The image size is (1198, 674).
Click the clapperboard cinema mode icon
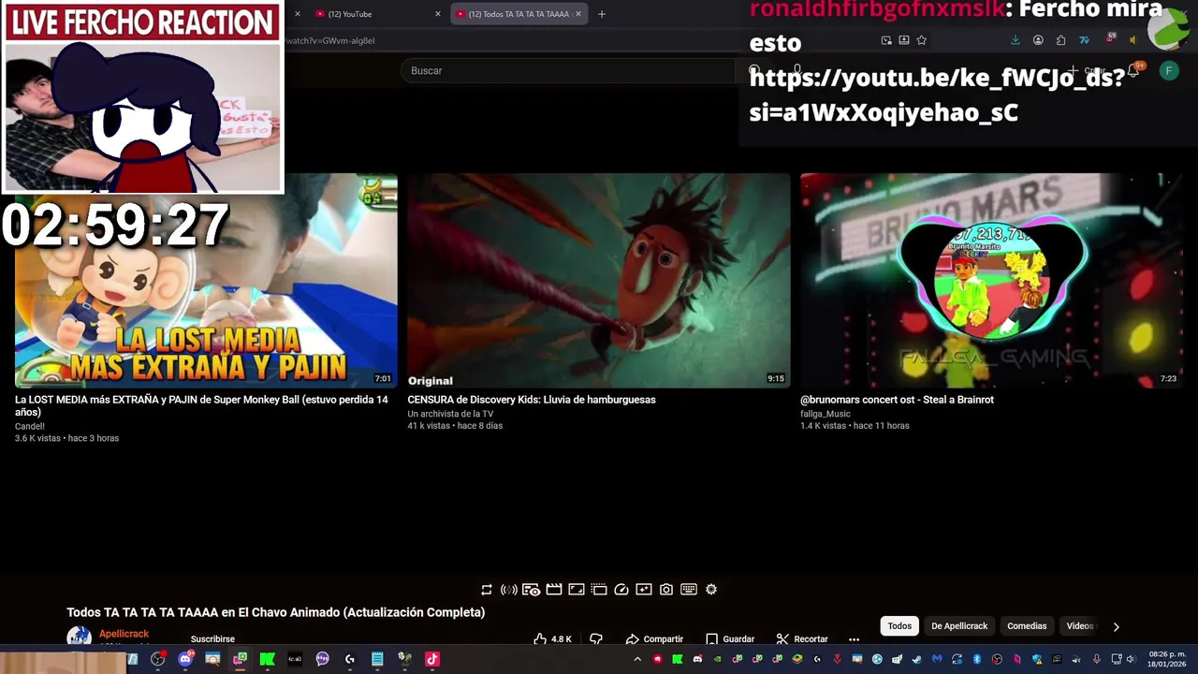click(554, 590)
